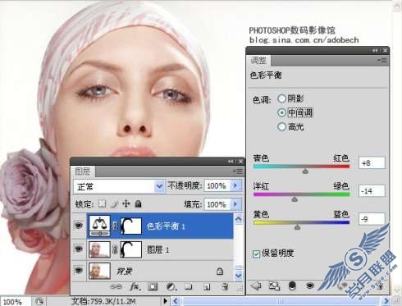Click return to adjustment list arrow

pos(256,286)
